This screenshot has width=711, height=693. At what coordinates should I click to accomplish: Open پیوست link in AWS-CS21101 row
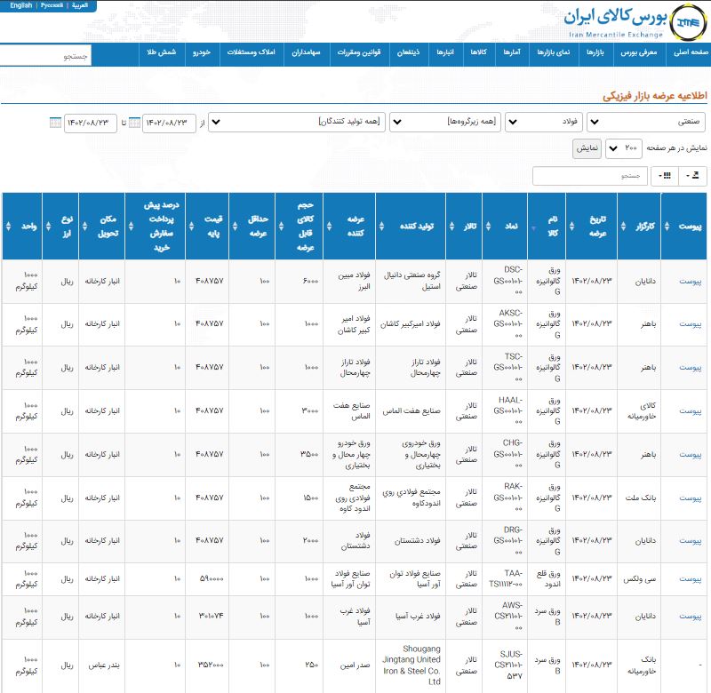[691, 617]
